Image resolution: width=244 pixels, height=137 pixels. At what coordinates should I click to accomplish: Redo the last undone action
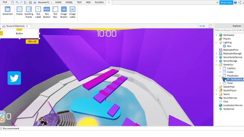pos(21,2)
